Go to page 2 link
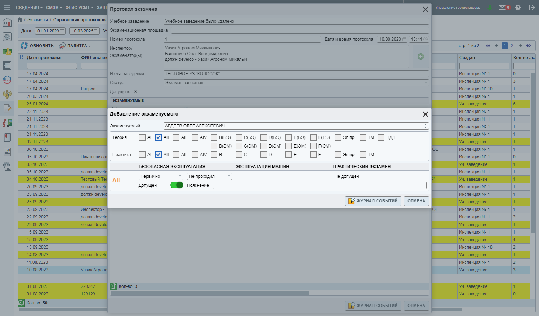This screenshot has width=539, height=316. pos(512,46)
